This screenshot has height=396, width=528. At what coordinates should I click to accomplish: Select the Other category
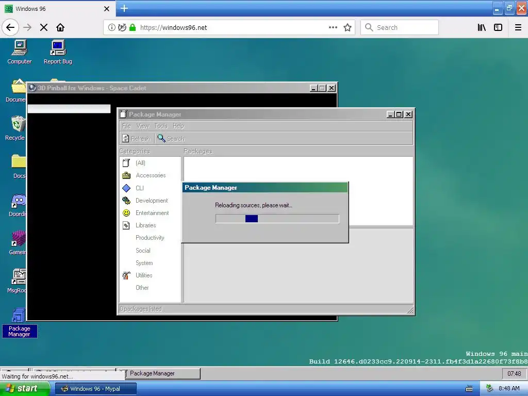pyautogui.click(x=142, y=288)
